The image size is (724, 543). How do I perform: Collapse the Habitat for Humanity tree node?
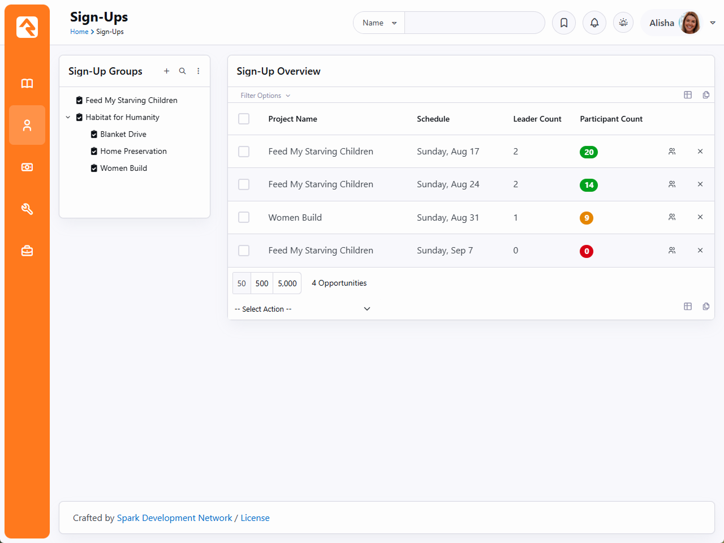click(x=68, y=118)
